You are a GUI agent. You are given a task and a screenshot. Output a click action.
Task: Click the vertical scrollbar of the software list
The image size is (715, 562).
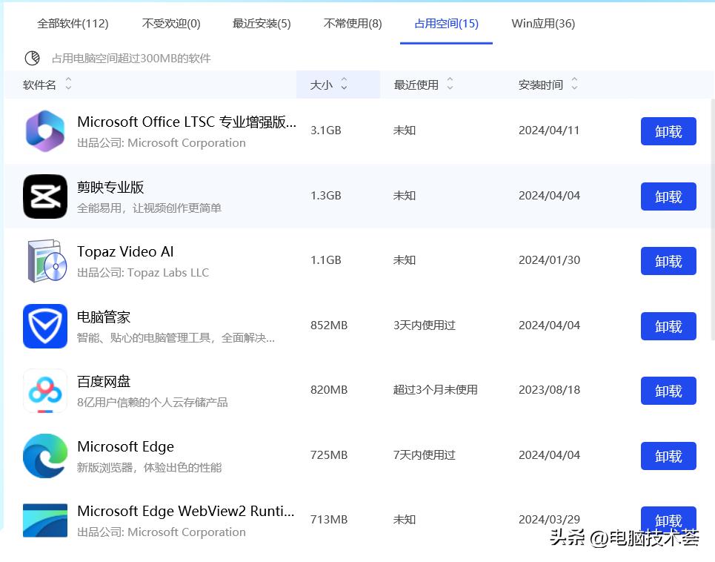[x=712, y=219]
